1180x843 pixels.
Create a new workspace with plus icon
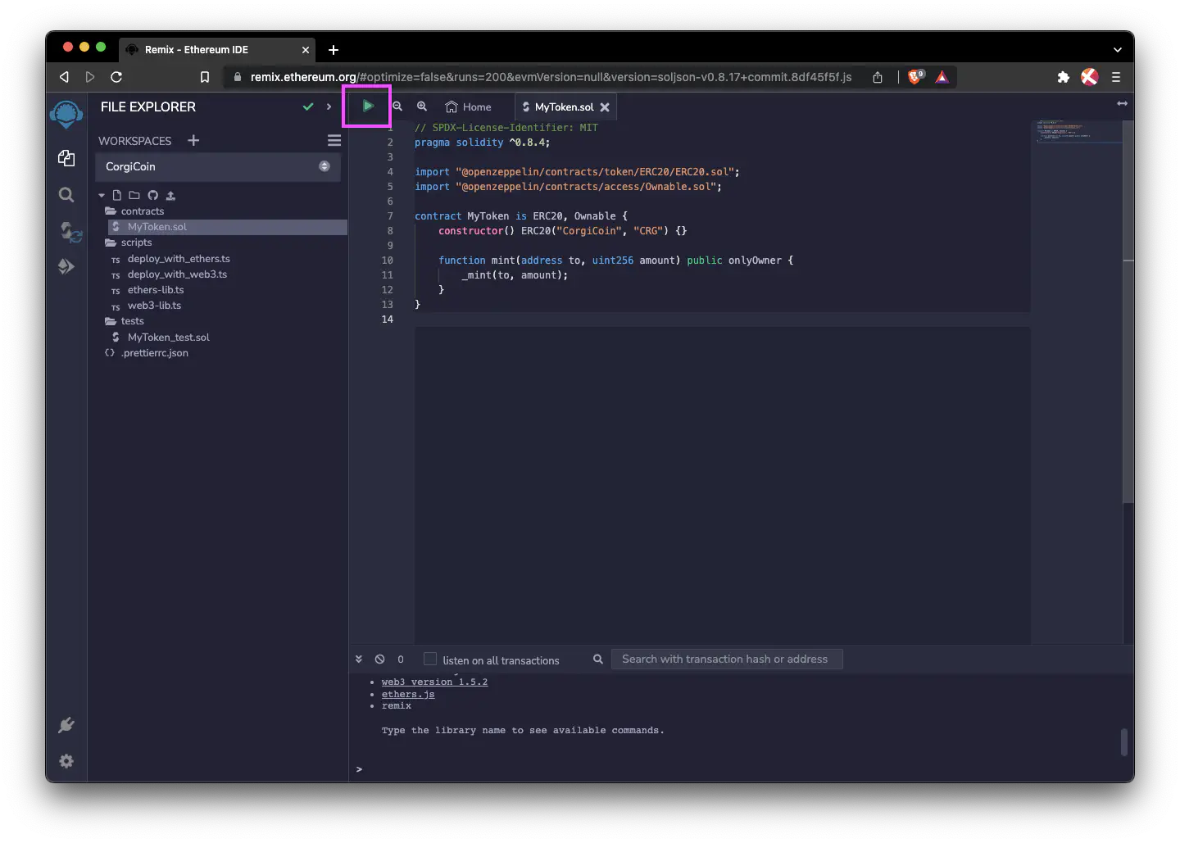193,140
